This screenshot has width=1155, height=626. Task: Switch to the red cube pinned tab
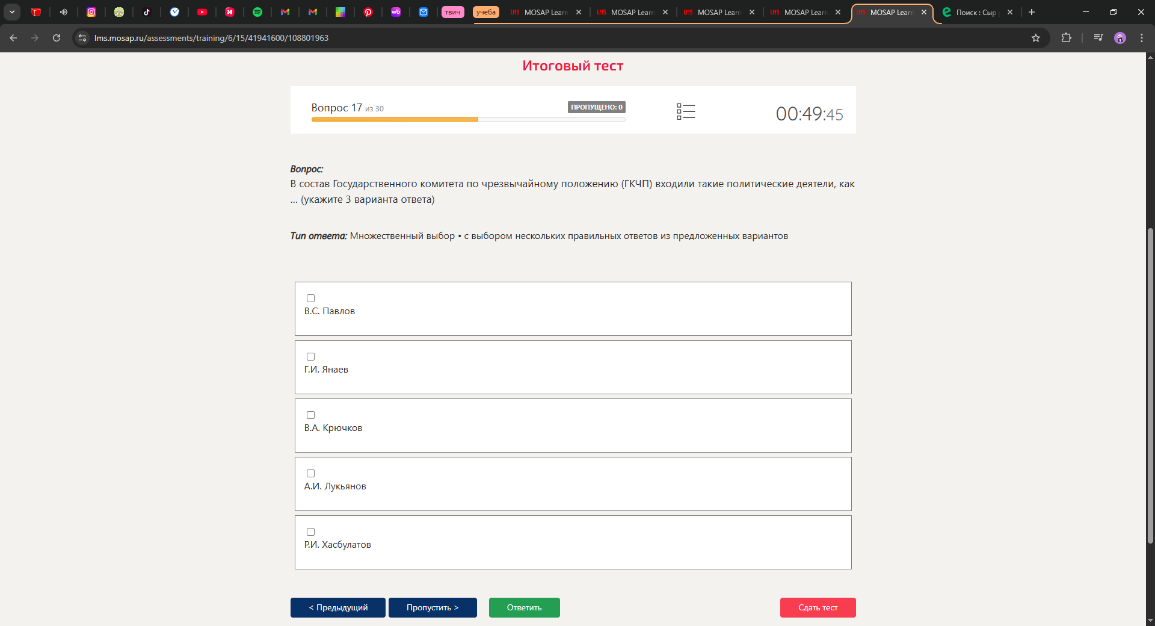point(36,12)
